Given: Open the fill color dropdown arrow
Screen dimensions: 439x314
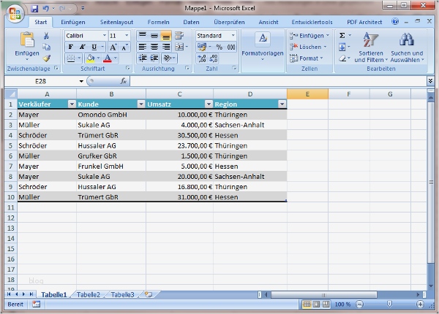Looking at the screenshot, I should [98, 58].
